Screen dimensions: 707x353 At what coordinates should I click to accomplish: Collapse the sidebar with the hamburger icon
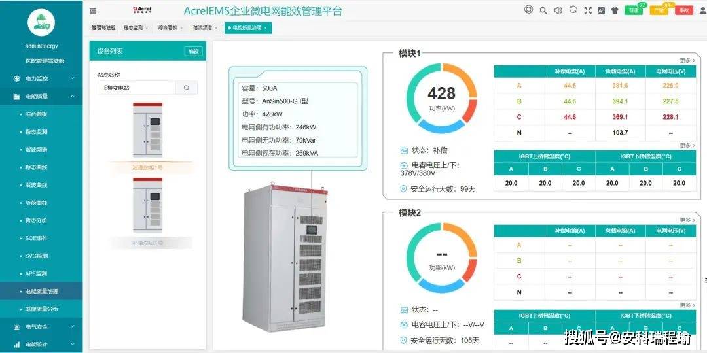pos(92,11)
